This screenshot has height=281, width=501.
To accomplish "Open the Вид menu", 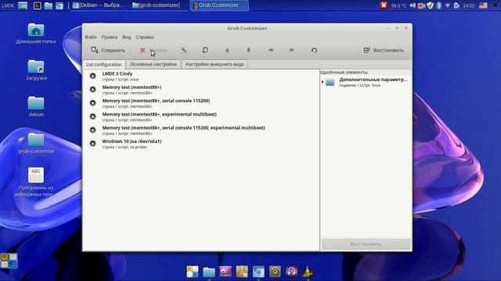I will pyautogui.click(x=127, y=37).
